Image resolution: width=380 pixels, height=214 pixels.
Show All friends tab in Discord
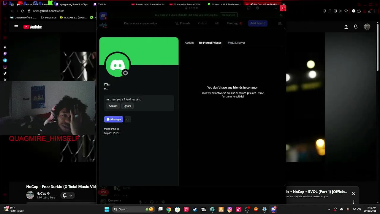pyautogui.click(x=217, y=23)
